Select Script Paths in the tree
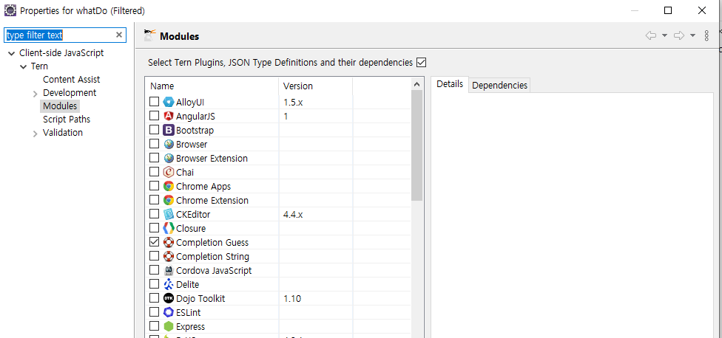The image size is (722, 338). coord(67,120)
